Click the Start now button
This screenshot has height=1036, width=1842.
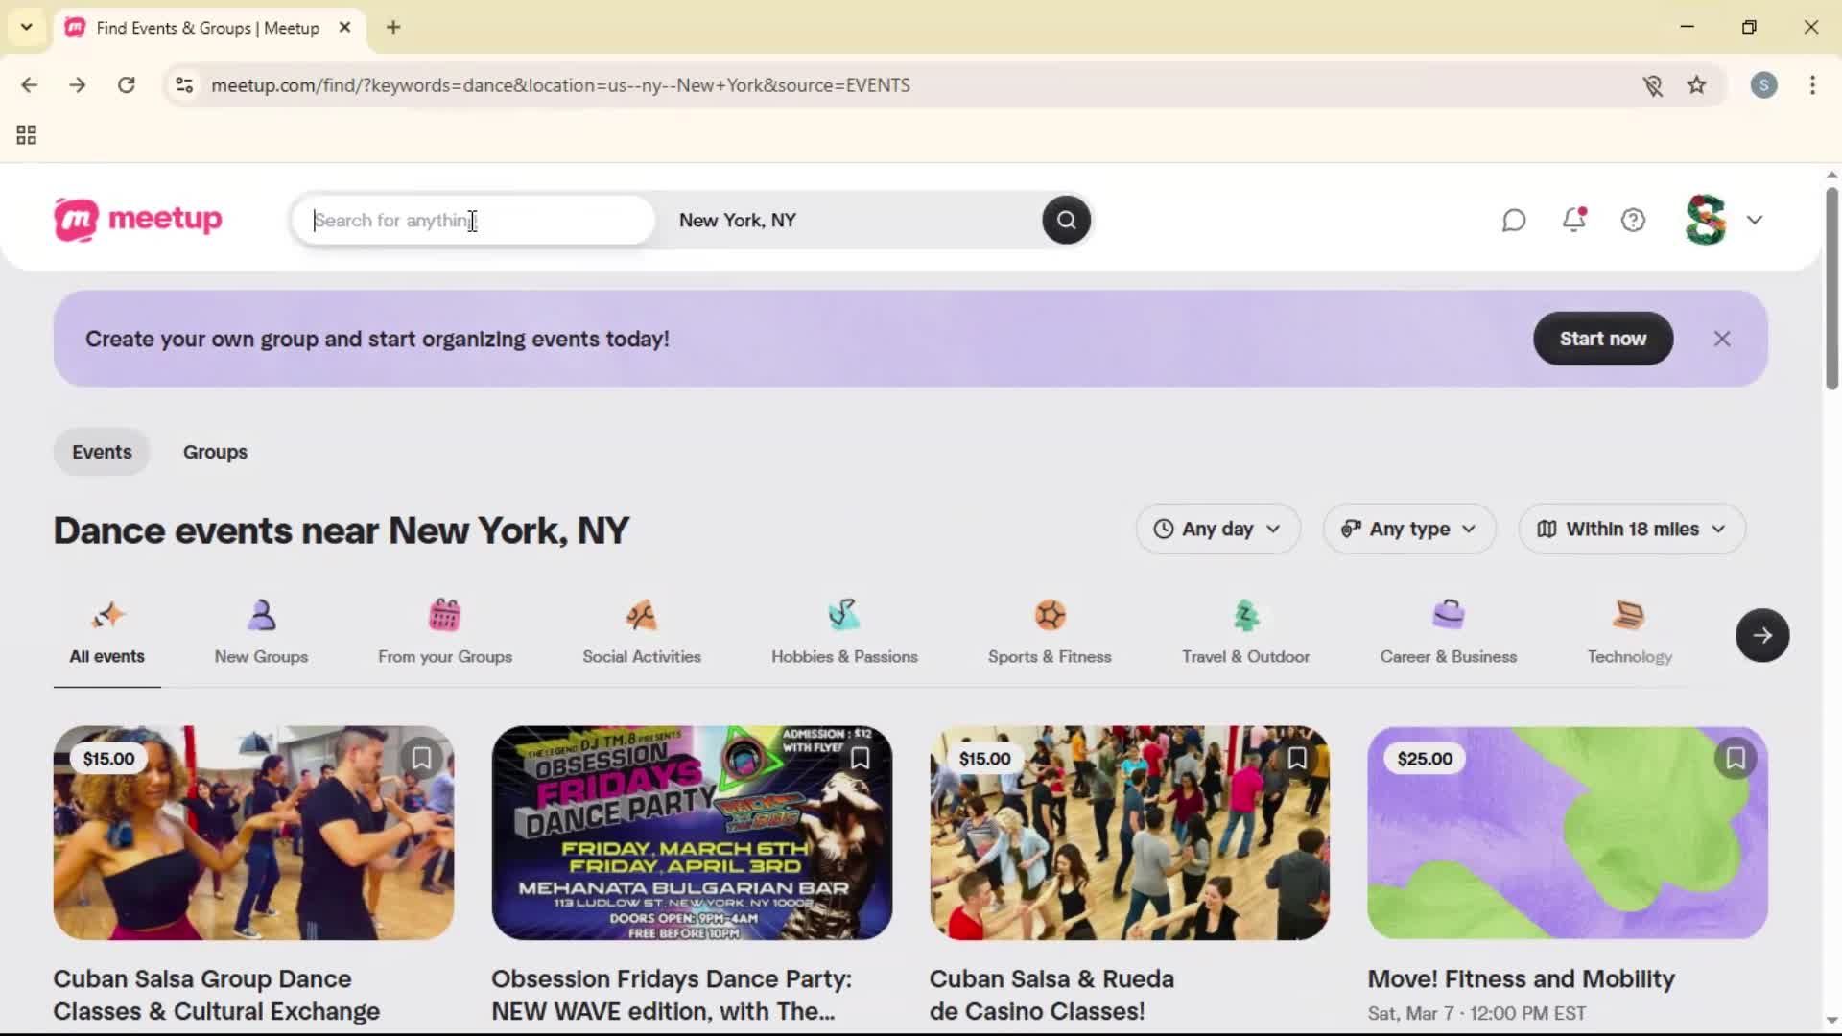[x=1602, y=338]
